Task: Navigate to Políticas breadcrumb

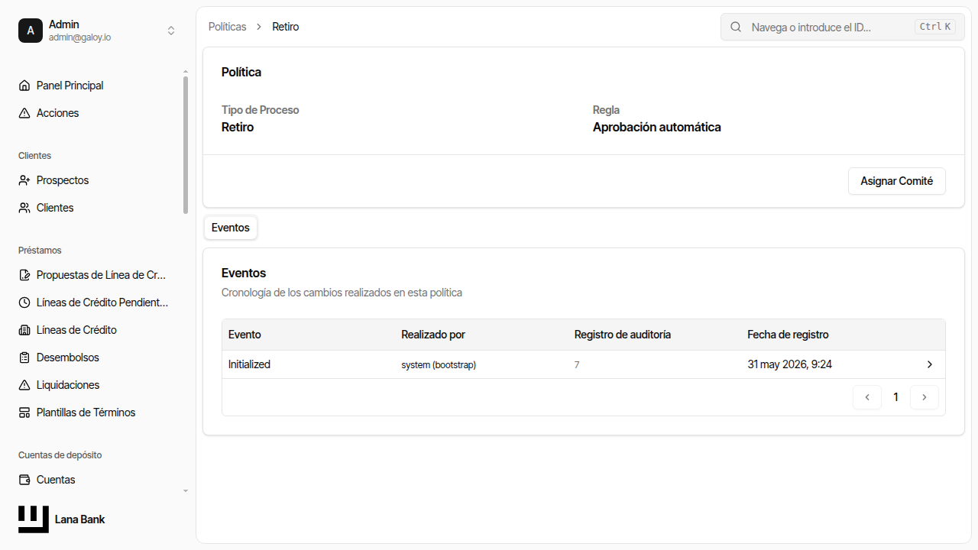Action: click(x=228, y=27)
